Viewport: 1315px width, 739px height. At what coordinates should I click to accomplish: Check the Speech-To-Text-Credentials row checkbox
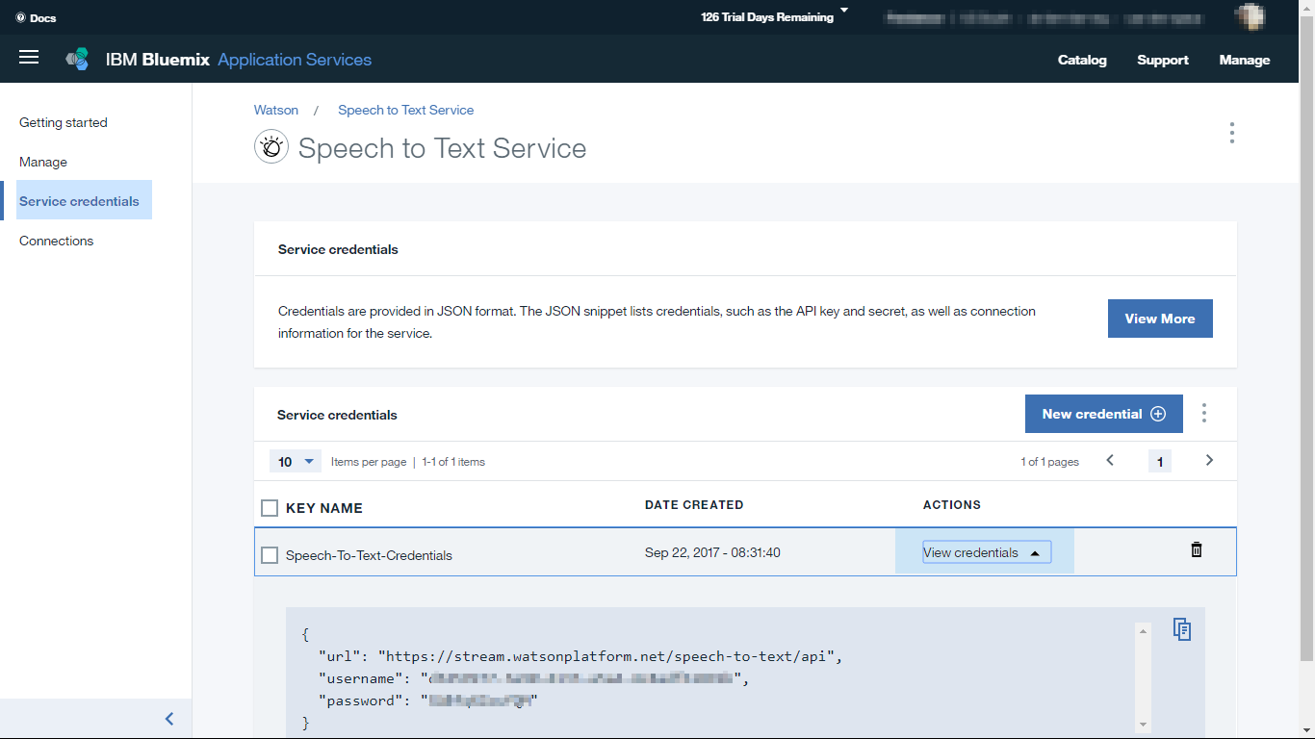[270, 555]
